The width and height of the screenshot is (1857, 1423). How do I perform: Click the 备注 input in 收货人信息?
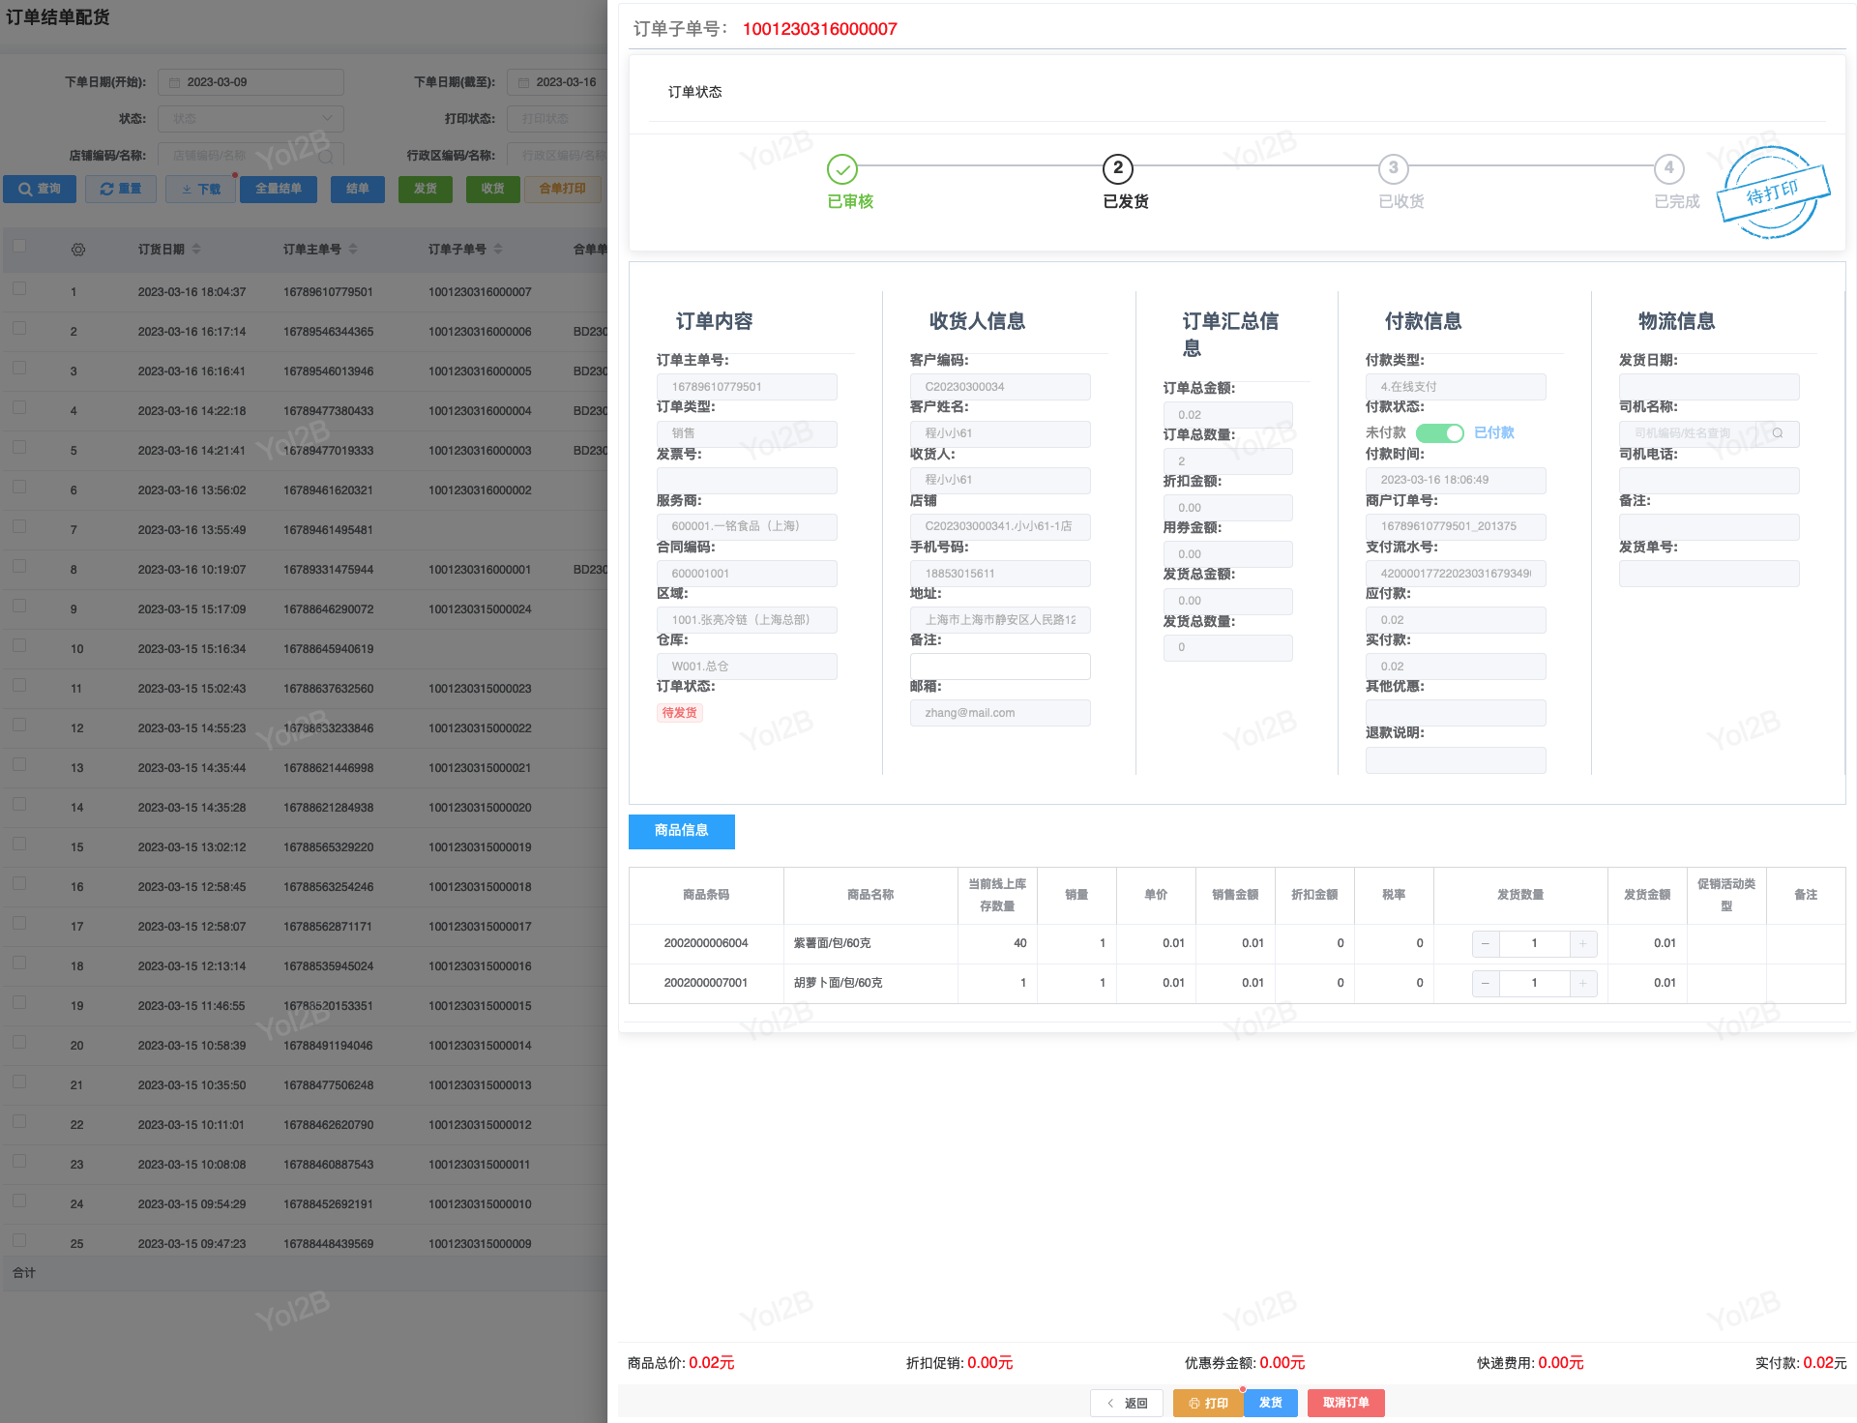pyautogui.click(x=999, y=667)
